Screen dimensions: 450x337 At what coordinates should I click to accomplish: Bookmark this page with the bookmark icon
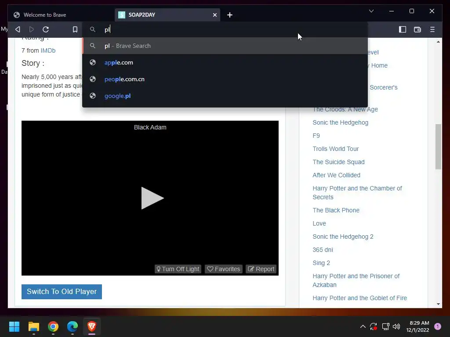click(x=75, y=29)
